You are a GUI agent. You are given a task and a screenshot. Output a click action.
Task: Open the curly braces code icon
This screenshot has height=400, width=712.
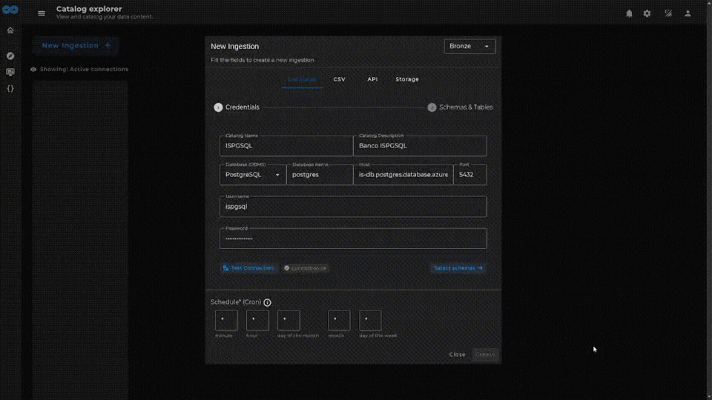pos(10,88)
